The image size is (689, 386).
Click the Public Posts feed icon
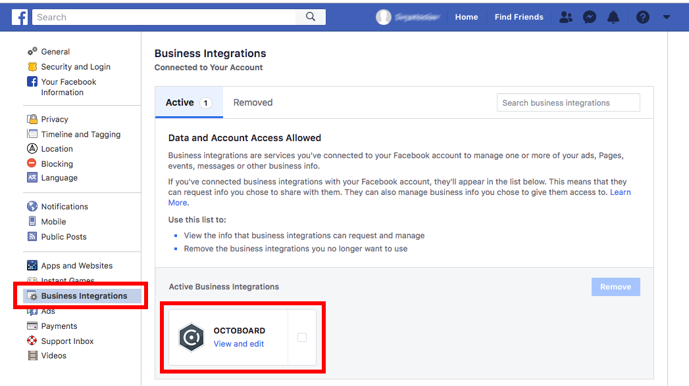coord(32,236)
